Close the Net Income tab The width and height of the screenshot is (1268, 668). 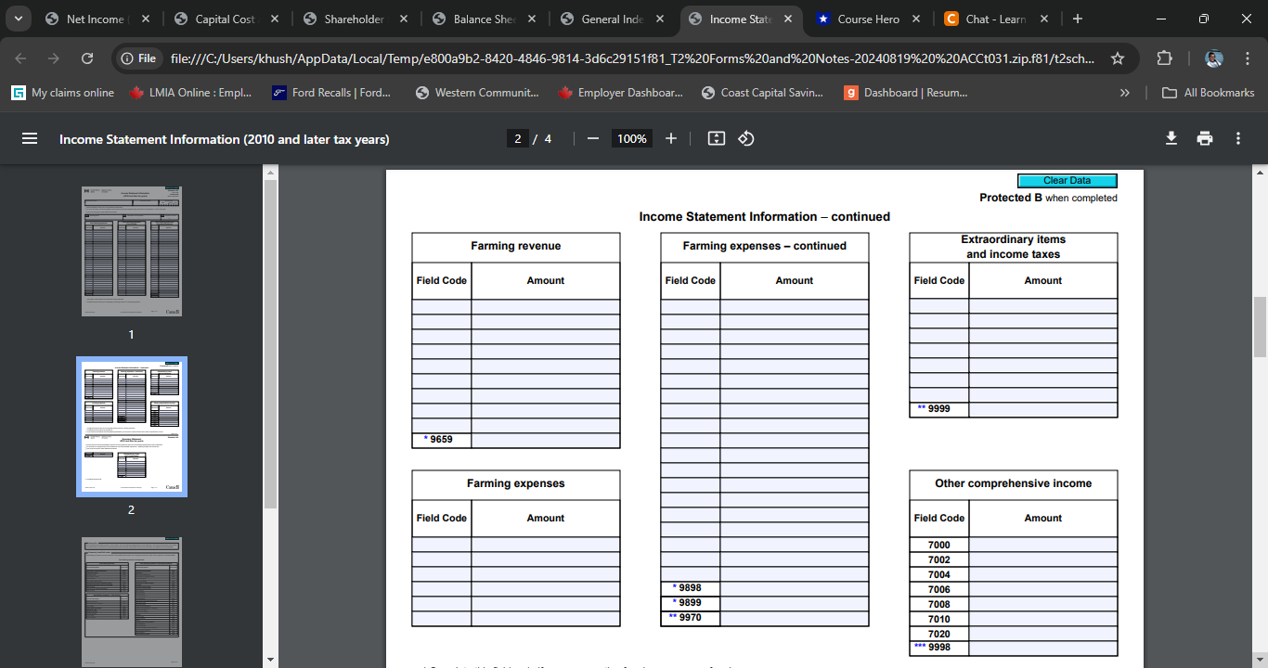tap(146, 19)
